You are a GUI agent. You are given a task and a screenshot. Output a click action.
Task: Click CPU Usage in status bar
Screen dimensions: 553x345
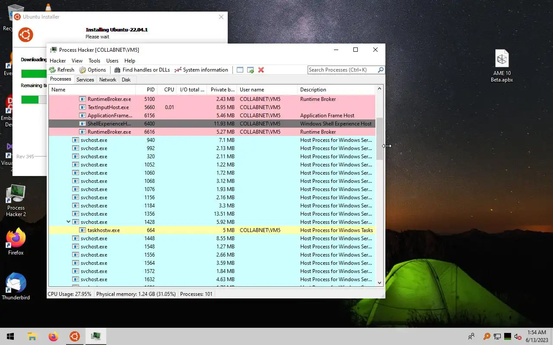coord(70,294)
